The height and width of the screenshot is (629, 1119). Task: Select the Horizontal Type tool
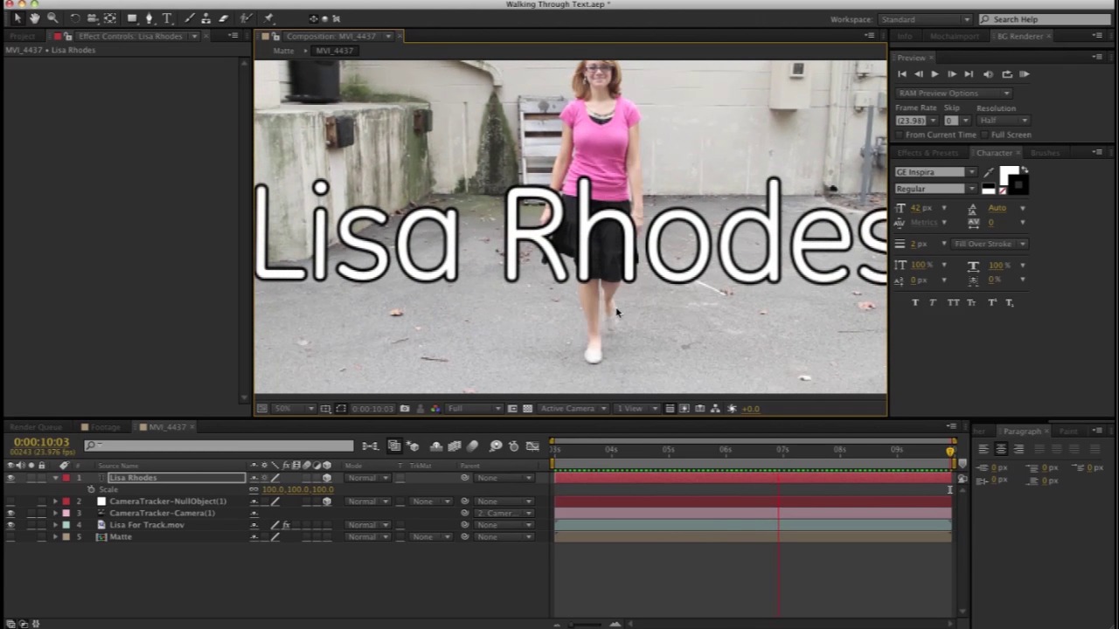click(x=167, y=18)
